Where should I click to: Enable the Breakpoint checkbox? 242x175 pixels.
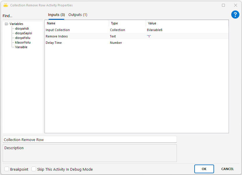click(x=7, y=169)
